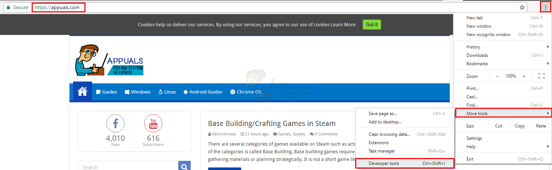The height and width of the screenshot is (170, 552).
Task: Open the YouTube subscribers circle icon
Action: click(x=153, y=124)
